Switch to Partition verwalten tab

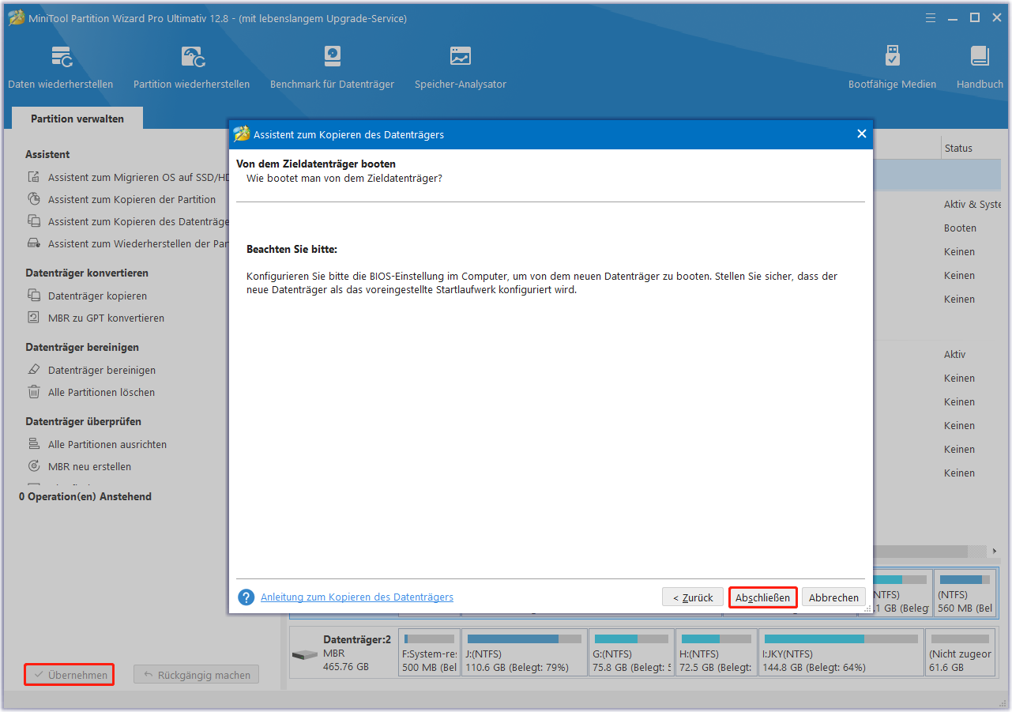point(77,119)
